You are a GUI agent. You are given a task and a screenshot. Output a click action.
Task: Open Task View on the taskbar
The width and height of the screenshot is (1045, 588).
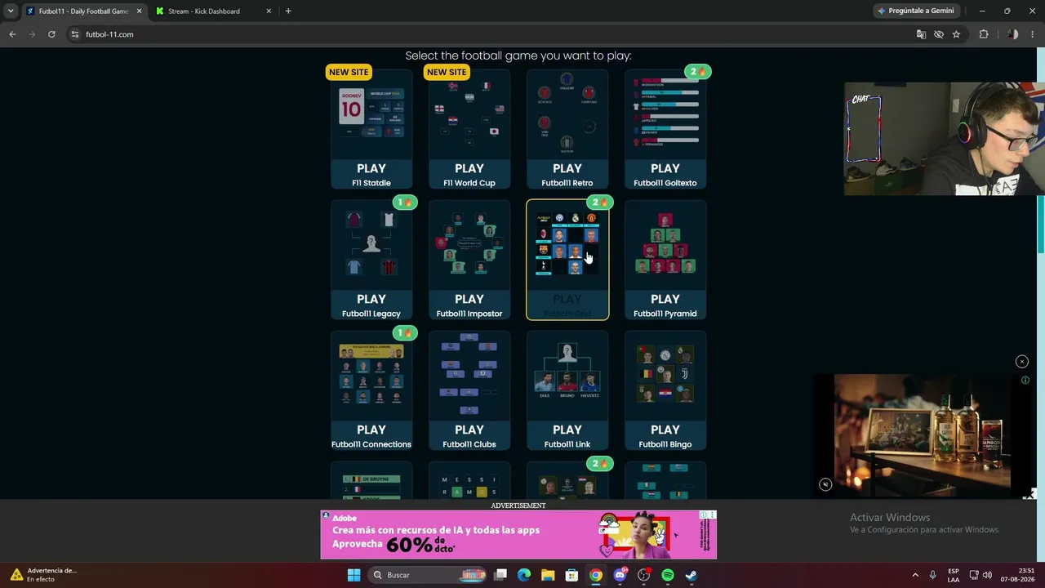coord(501,575)
